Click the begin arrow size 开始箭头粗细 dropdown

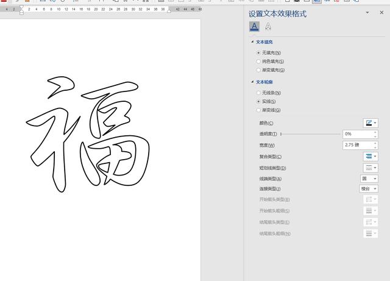tap(370, 211)
